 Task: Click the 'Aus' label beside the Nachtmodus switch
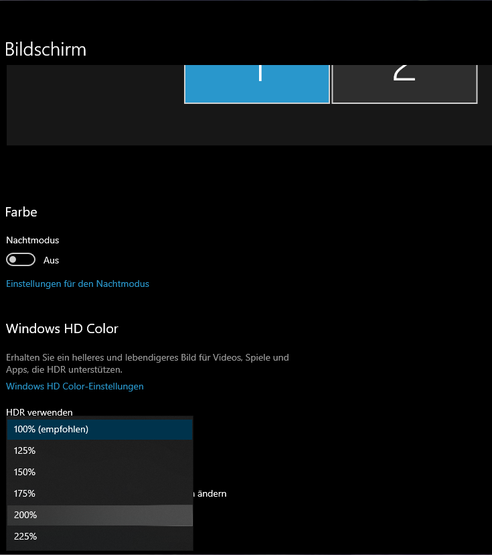52,260
